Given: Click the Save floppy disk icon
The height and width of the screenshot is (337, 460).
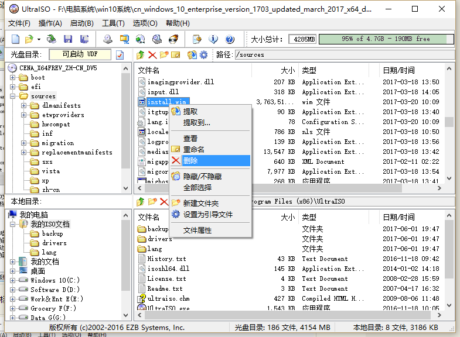Looking at the screenshot, I should coord(68,39).
